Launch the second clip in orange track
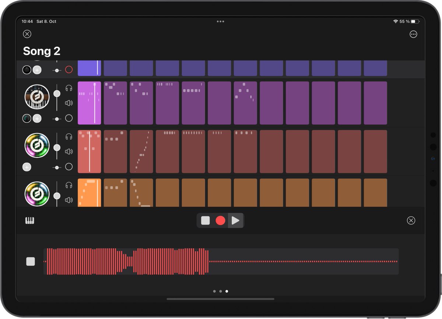Viewport: 442px width, 319px height. pos(115,193)
